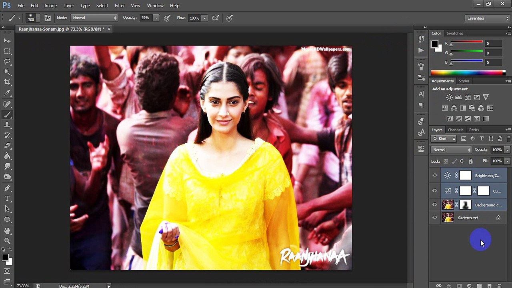Click the green G value field
Image resolution: width=512 pixels, height=288 pixels.
(493, 53)
